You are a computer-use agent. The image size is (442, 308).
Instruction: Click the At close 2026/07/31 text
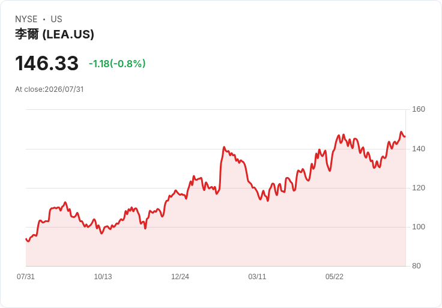49,89
